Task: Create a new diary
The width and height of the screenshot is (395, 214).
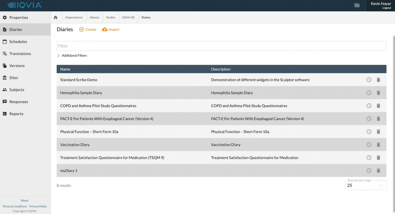Action: pyautogui.click(x=88, y=29)
